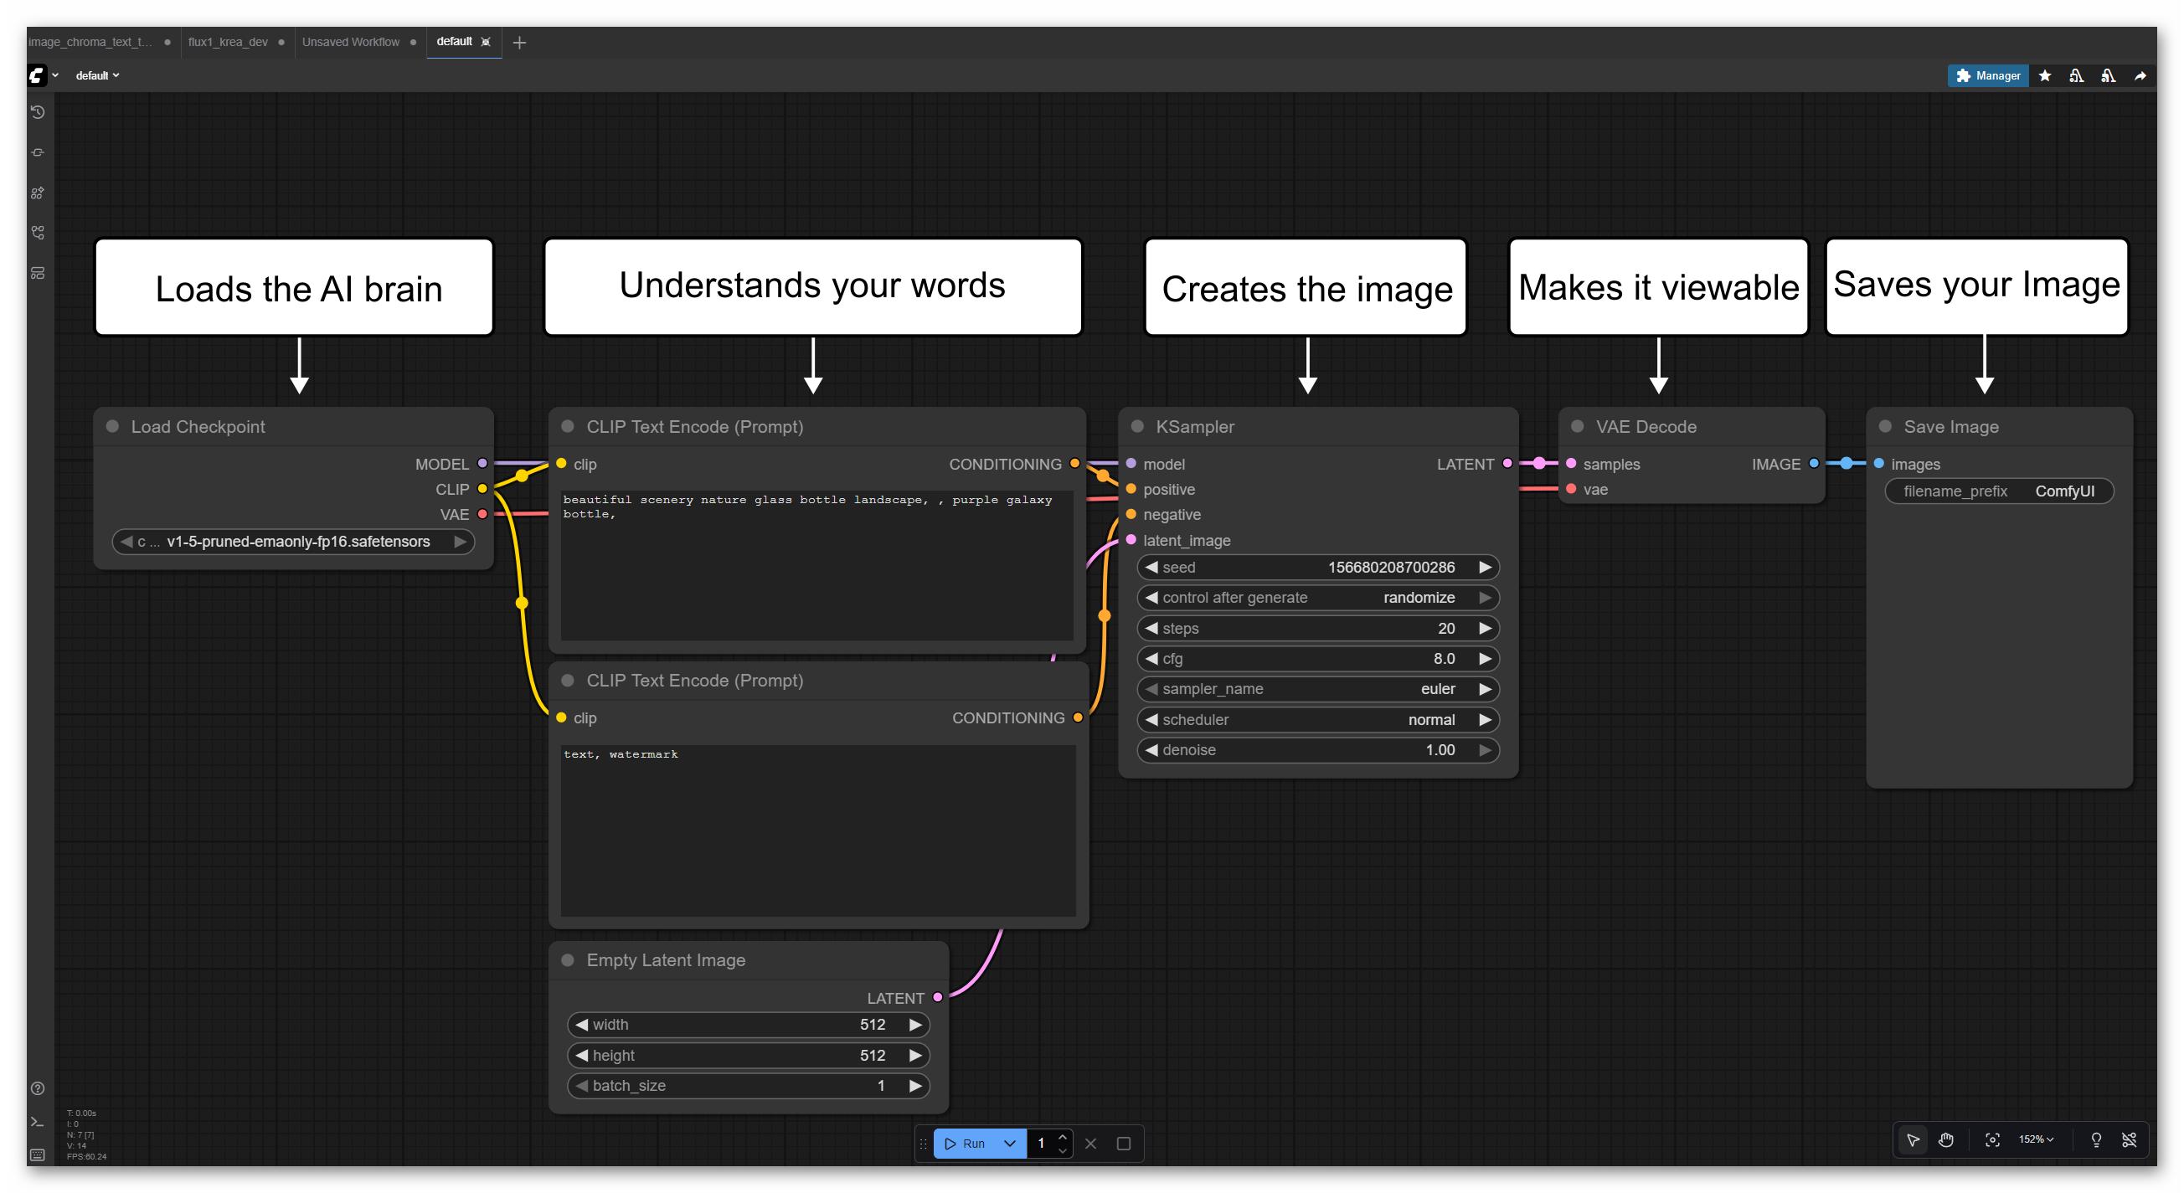Increase the seed value with right arrow

pyautogui.click(x=1485, y=567)
